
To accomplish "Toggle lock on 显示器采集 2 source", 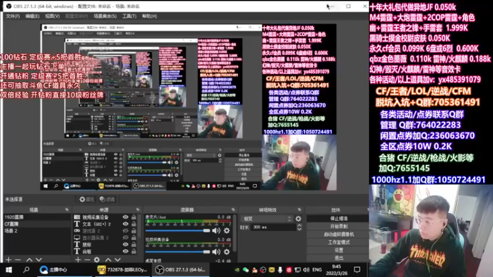I will pyautogui.click(x=134, y=238).
